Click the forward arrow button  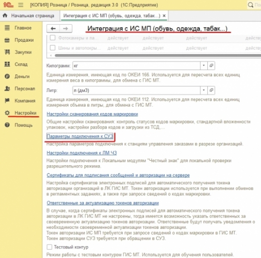65,29
